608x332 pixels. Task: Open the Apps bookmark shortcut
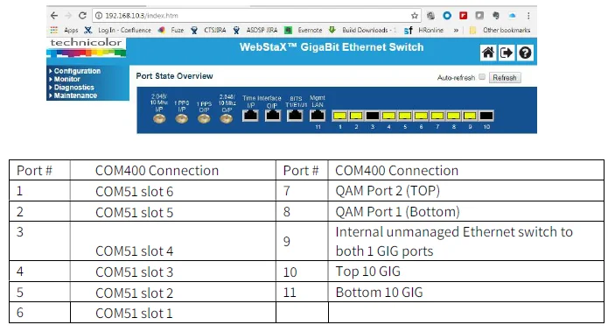[65, 30]
